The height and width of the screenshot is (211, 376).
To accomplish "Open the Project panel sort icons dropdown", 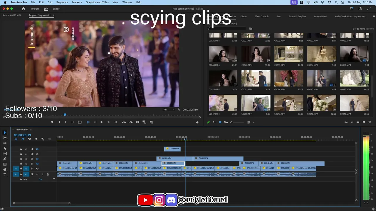I will [250, 122].
